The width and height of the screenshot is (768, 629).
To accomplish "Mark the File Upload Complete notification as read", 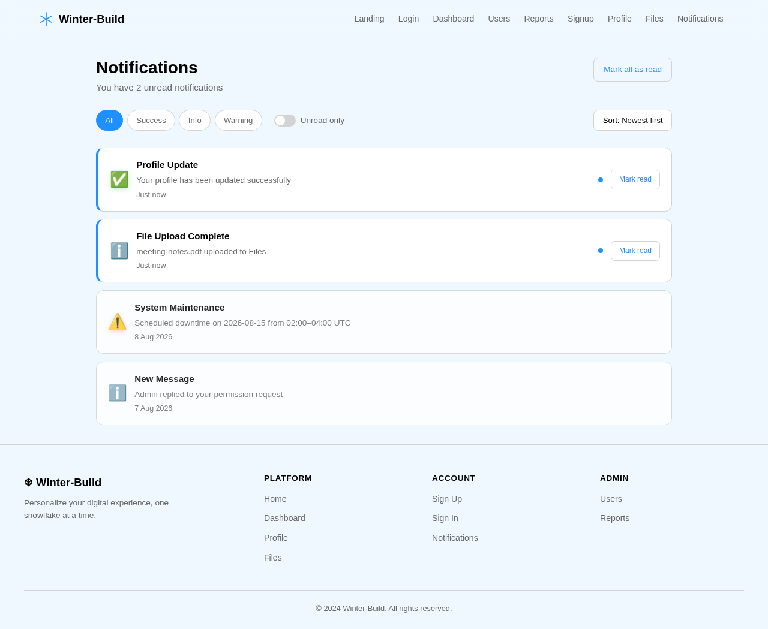I will tap(635, 251).
